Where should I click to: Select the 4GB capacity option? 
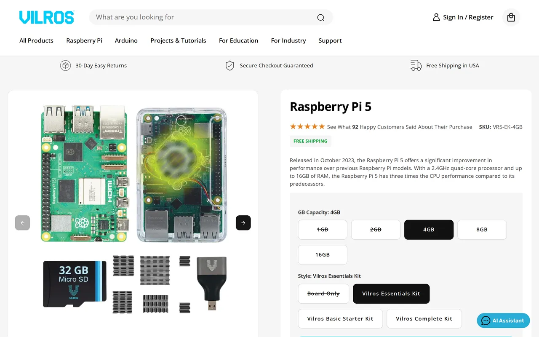click(x=429, y=230)
